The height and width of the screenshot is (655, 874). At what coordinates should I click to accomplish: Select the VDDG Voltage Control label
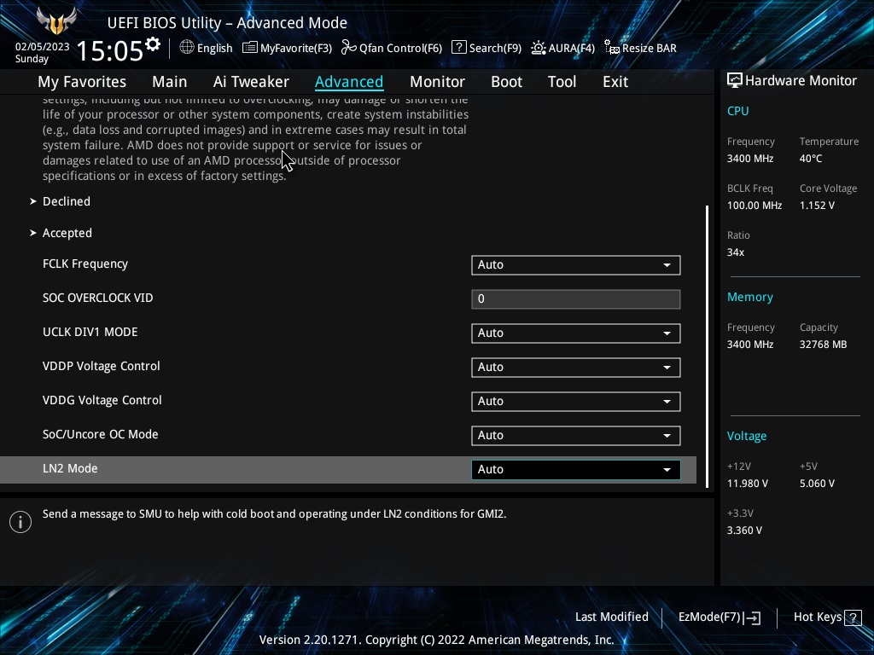[x=102, y=401]
